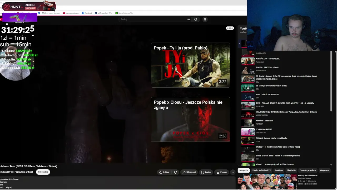Click channel name 2115 LABEL in playlist
Viewport: 337px width, 190px height.
tap(260, 106)
